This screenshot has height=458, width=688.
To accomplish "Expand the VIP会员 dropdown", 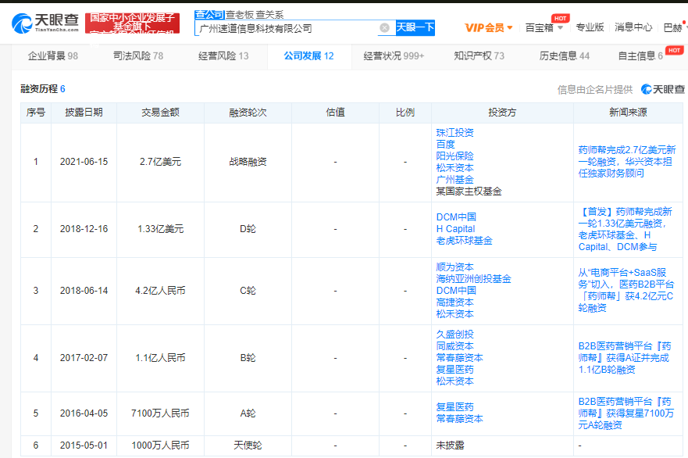I will [x=488, y=27].
